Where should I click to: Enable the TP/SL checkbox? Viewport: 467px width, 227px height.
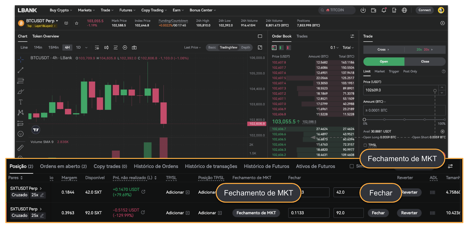[x=365, y=145]
